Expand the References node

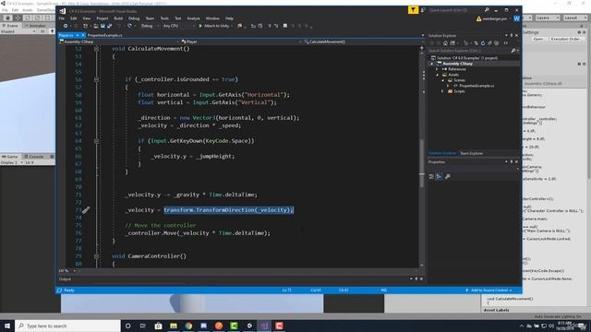[437, 69]
